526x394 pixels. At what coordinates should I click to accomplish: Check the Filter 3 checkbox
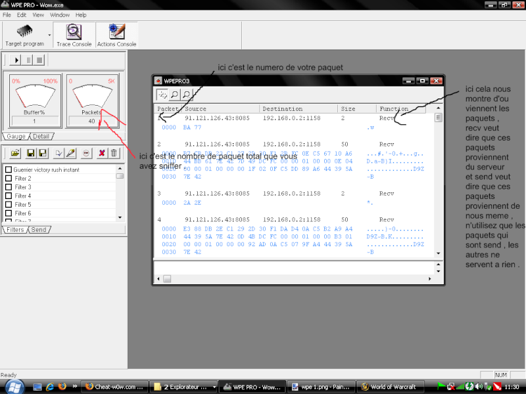[x=9, y=187]
